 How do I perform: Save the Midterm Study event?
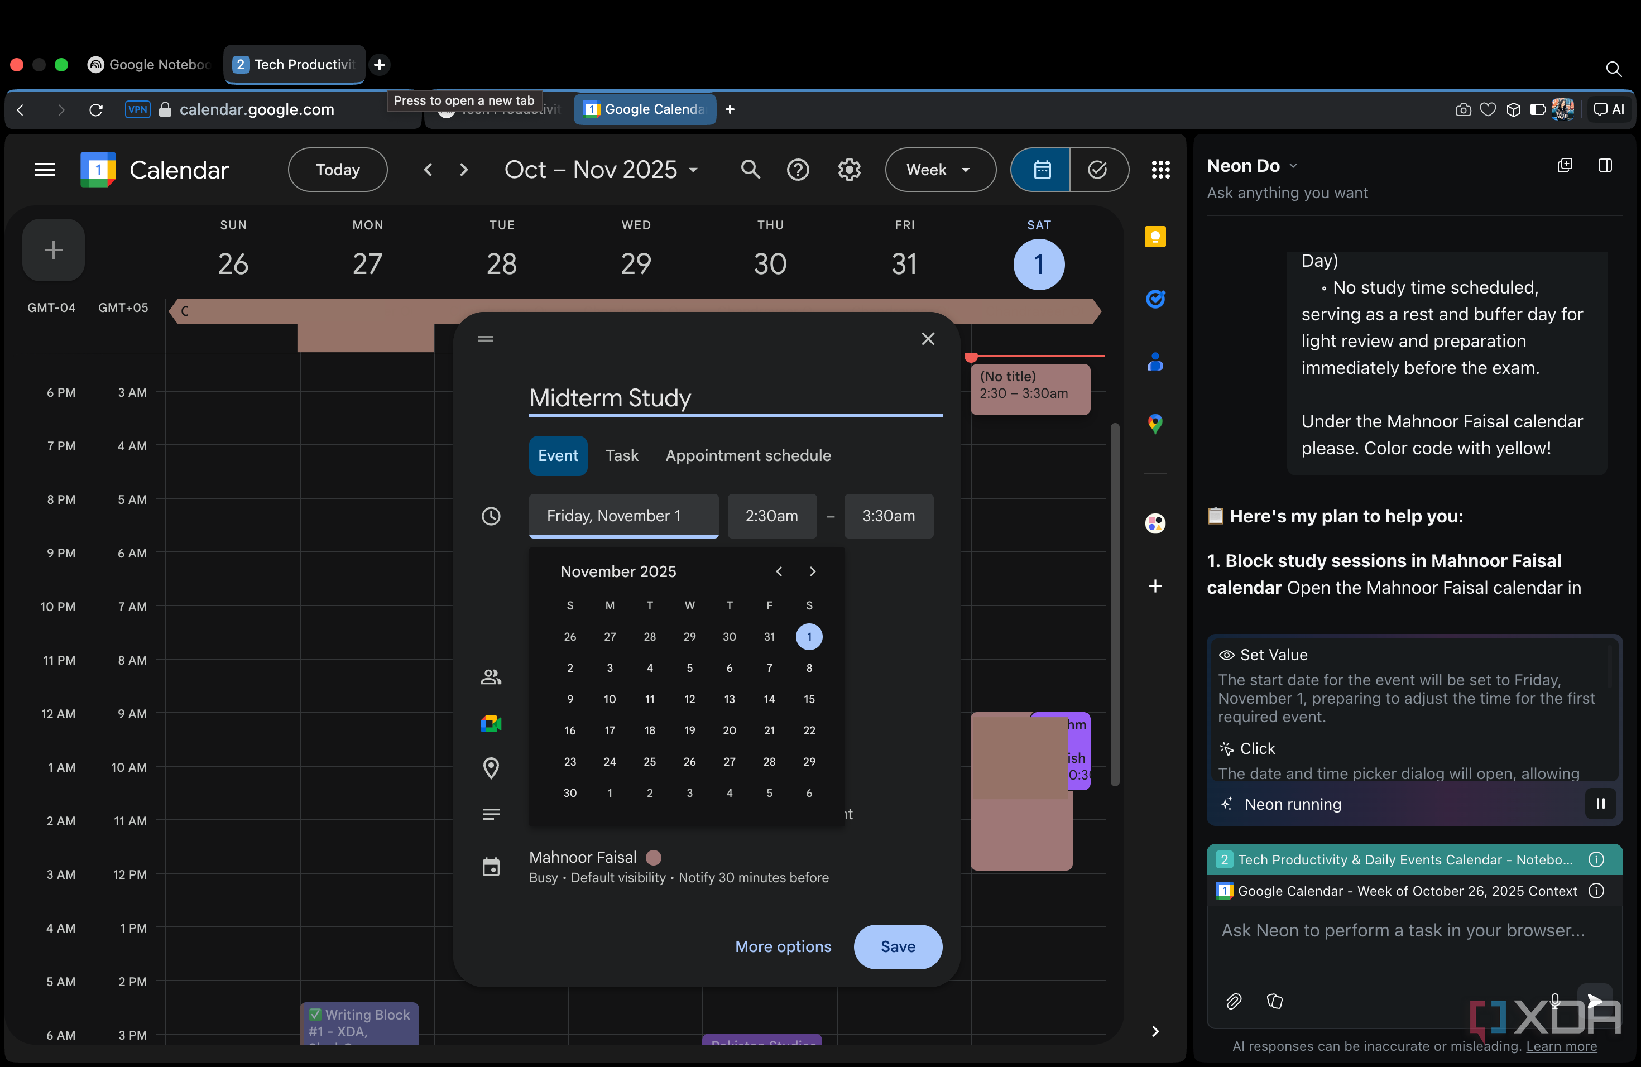pyautogui.click(x=898, y=946)
